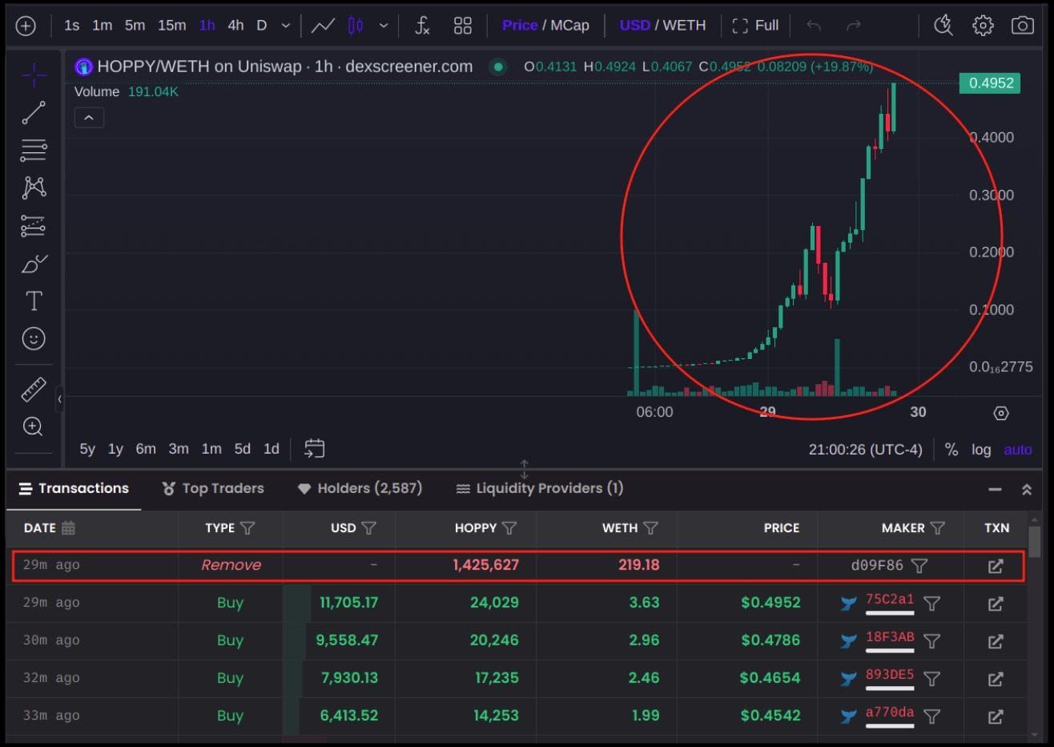The height and width of the screenshot is (747, 1054).
Task: Select the ruler measure tool
Action: click(x=34, y=390)
